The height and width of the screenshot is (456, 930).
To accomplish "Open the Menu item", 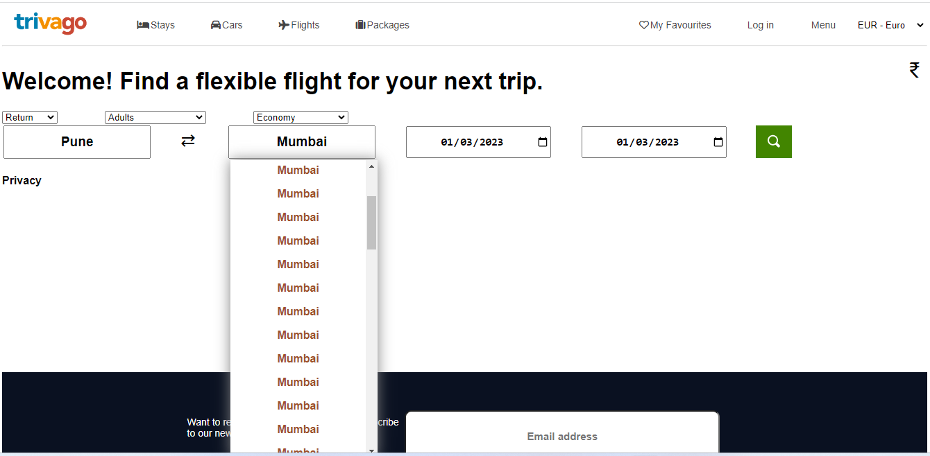I will (x=823, y=25).
